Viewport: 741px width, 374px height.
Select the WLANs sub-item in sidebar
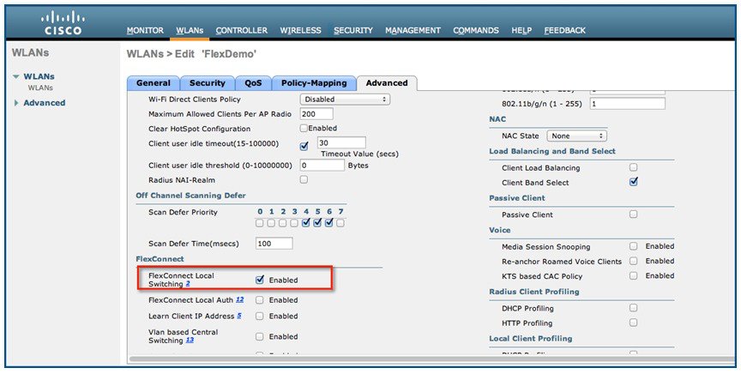coord(40,88)
